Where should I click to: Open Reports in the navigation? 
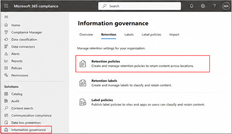click(x=17, y=61)
